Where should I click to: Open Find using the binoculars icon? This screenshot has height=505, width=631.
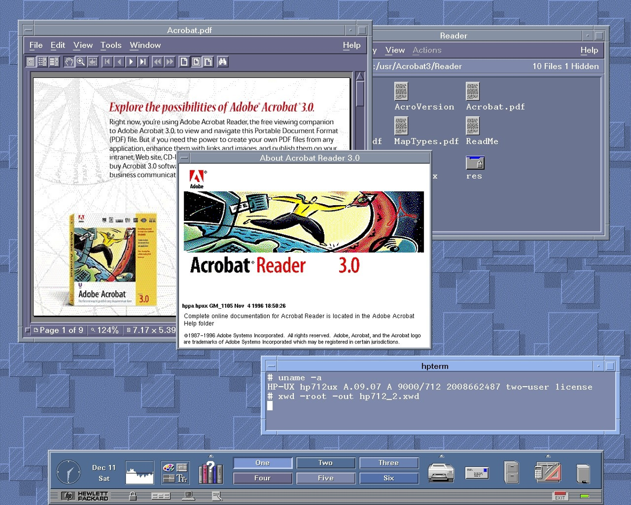point(222,62)
